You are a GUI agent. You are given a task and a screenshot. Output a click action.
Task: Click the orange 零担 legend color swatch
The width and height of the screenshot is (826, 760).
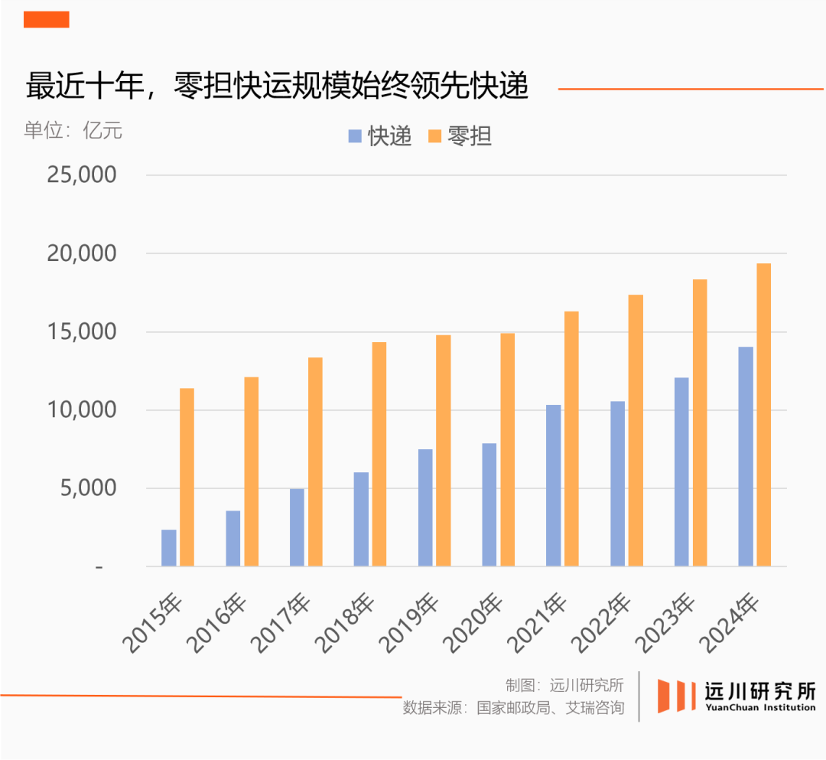point(434,136)
